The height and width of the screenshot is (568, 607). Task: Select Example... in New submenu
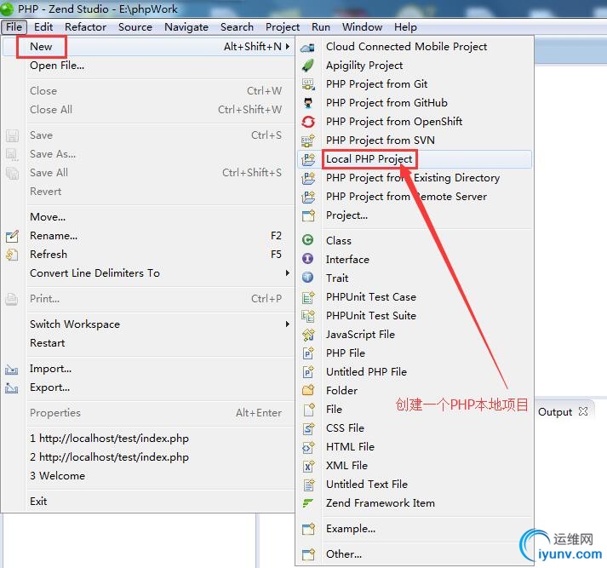click(x=415, y=529)
